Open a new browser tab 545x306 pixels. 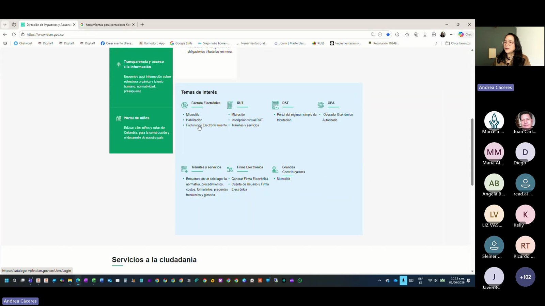[142, 25]
